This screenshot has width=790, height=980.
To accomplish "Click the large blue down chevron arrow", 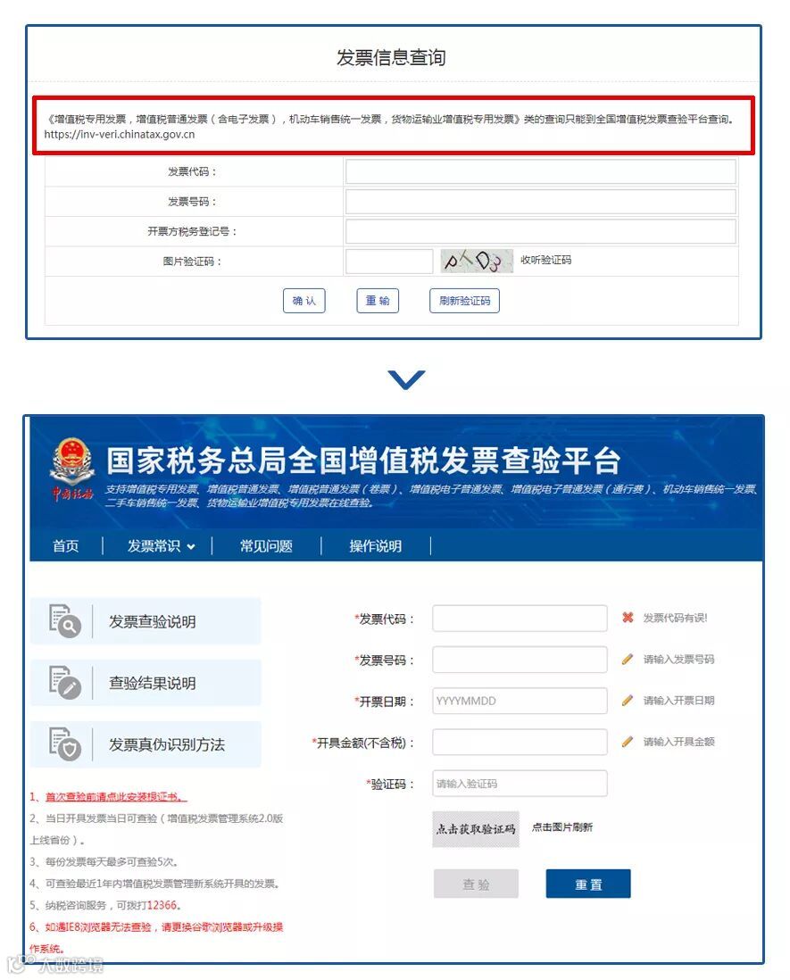I will (406, 378).
